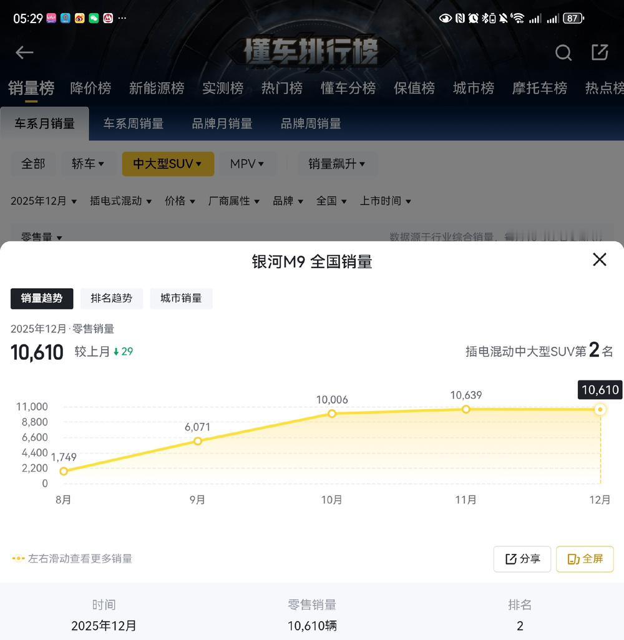Expand the MPV category dropdown

246,164
